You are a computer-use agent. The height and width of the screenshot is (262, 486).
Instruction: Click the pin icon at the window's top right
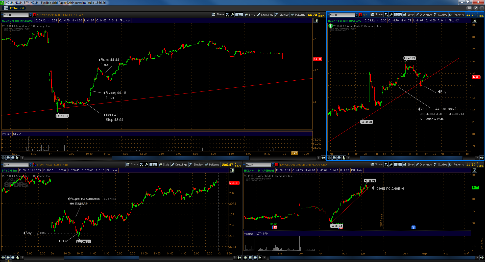pos(476,8)
